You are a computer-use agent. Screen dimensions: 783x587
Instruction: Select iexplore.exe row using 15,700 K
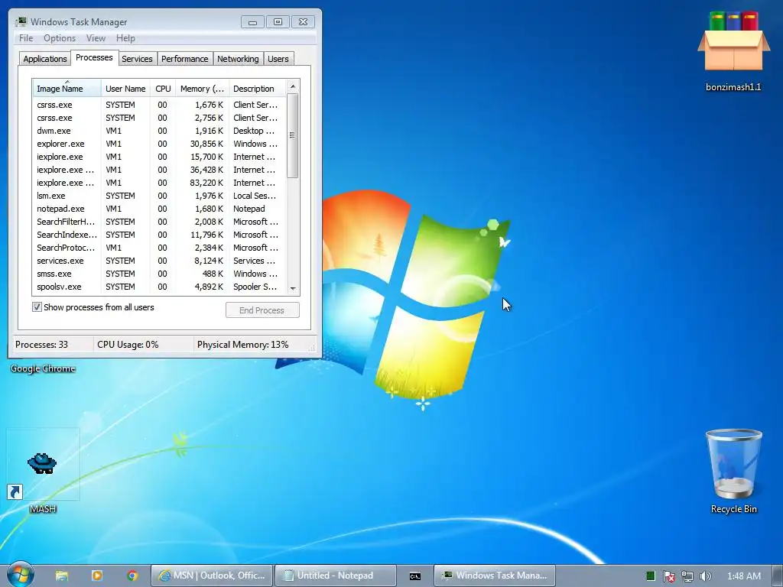[160, 157]
